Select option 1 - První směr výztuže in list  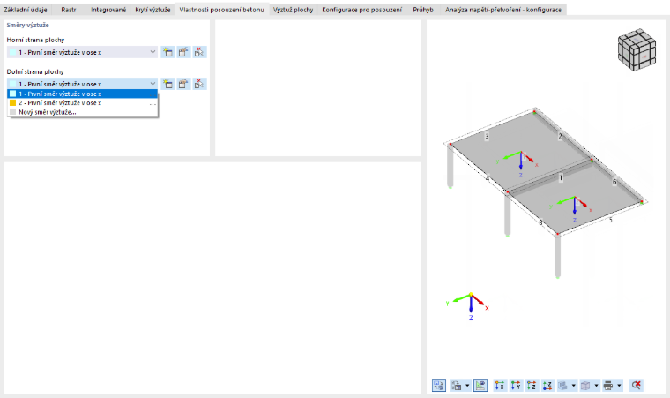tap(83, 94)
